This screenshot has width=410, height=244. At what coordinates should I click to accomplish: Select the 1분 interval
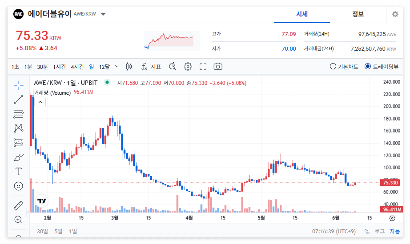click(28, 67)
